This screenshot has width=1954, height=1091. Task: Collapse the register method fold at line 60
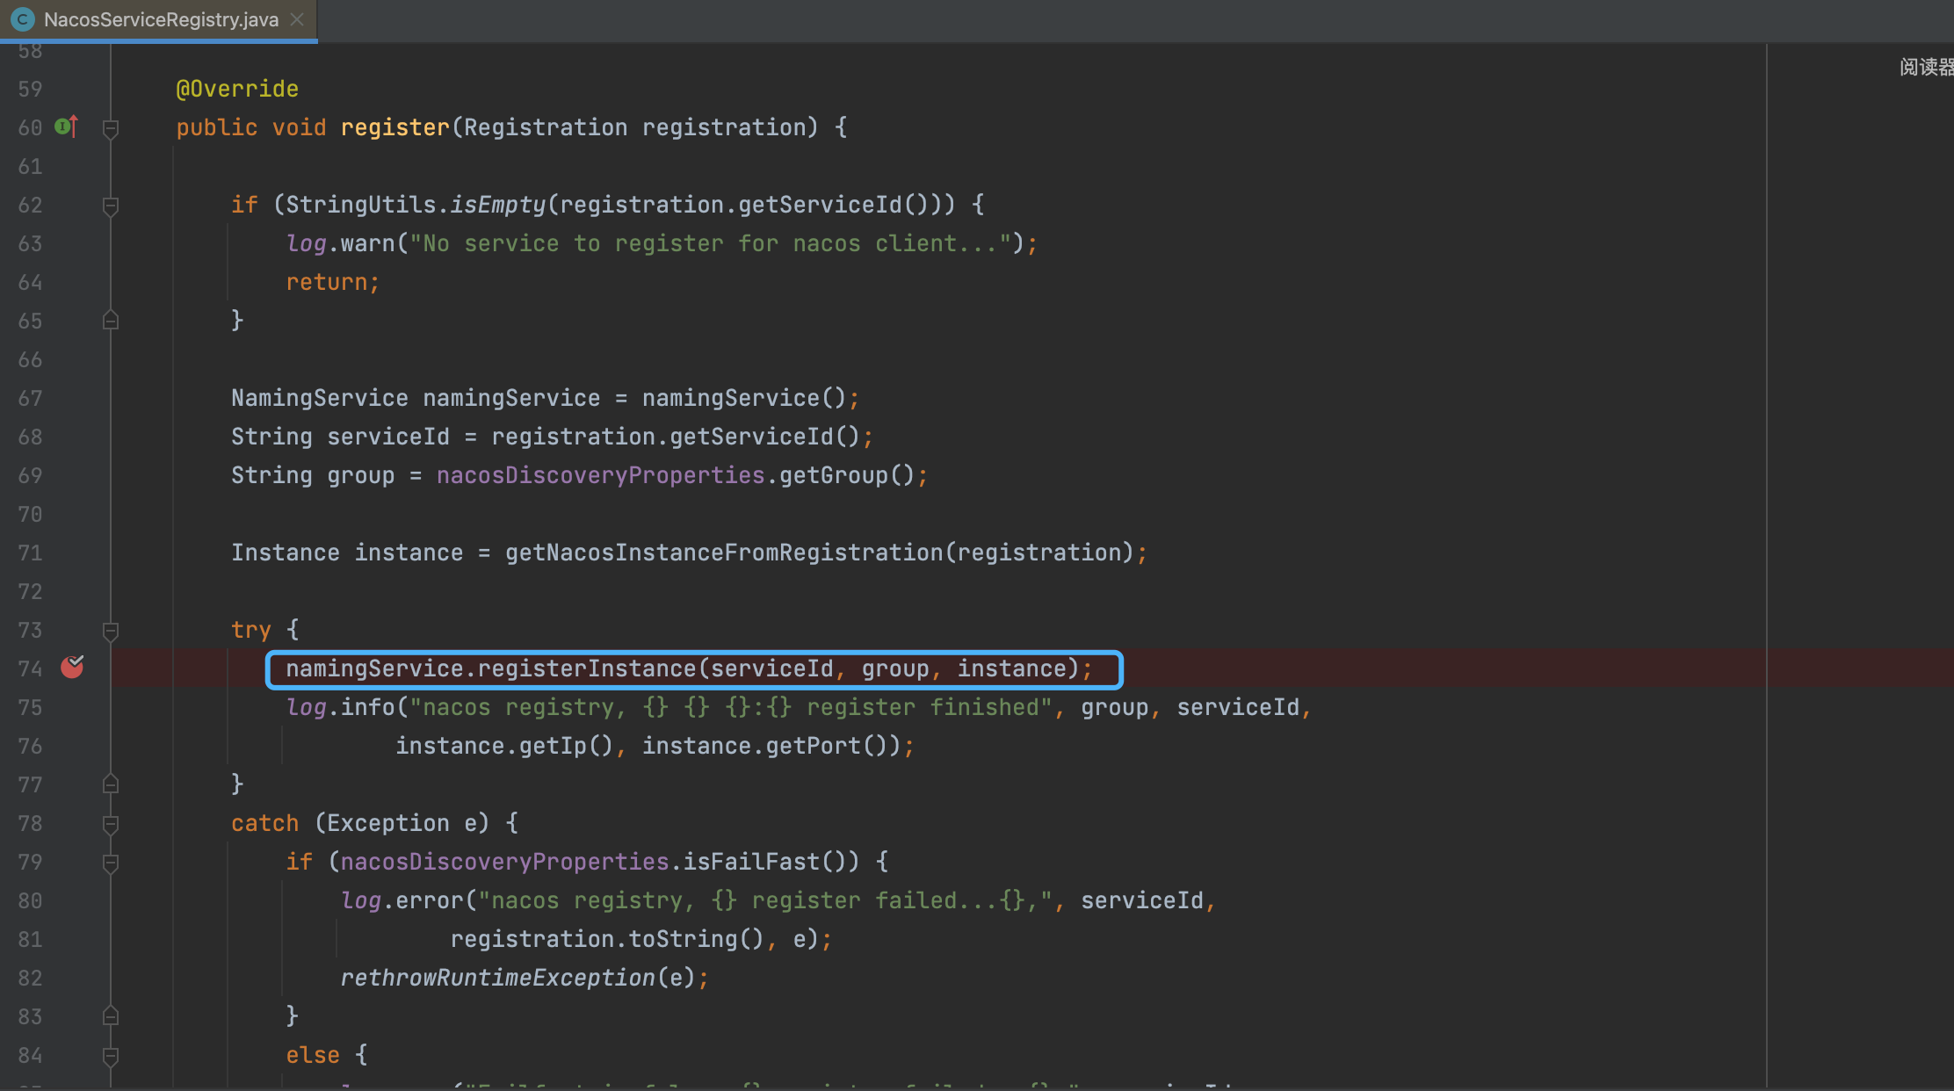(x=111, y=128)
